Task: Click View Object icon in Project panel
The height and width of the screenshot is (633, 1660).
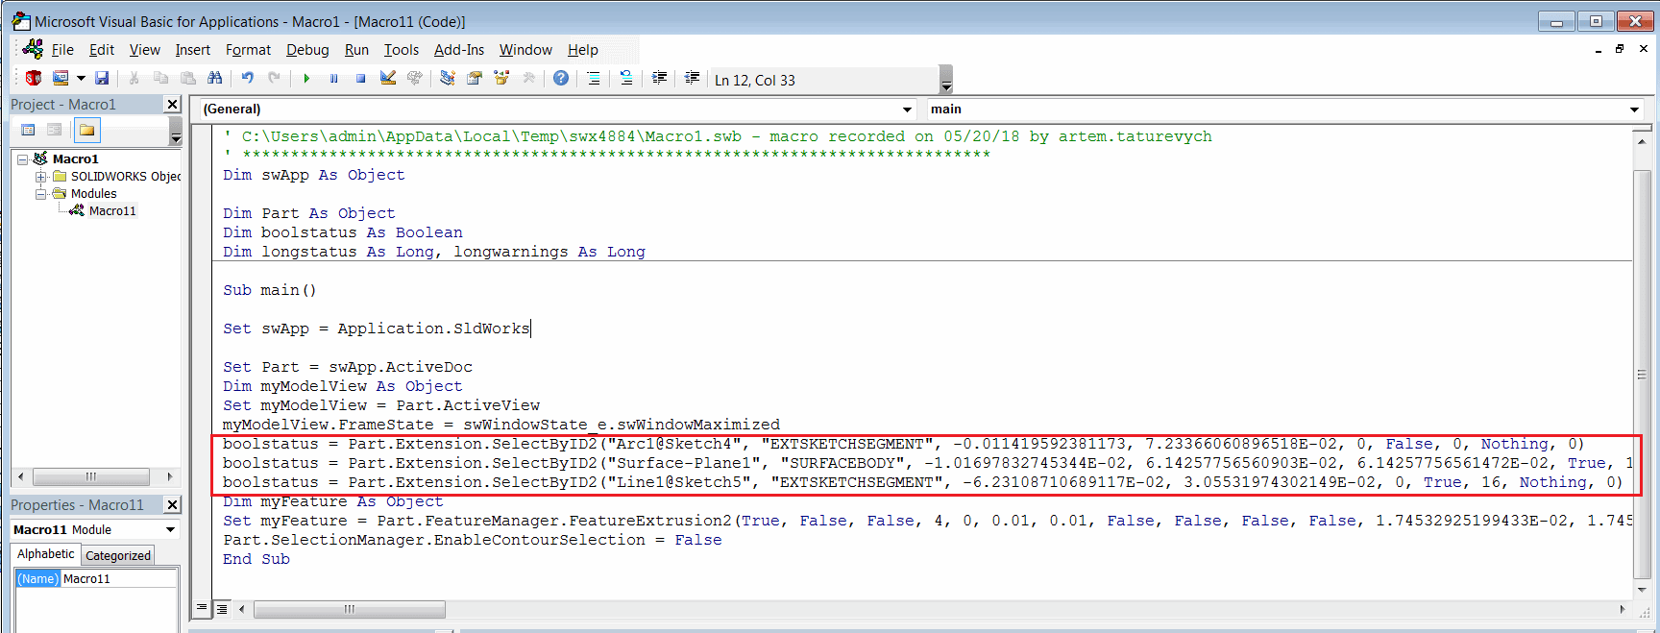Action: click(55, 130)
